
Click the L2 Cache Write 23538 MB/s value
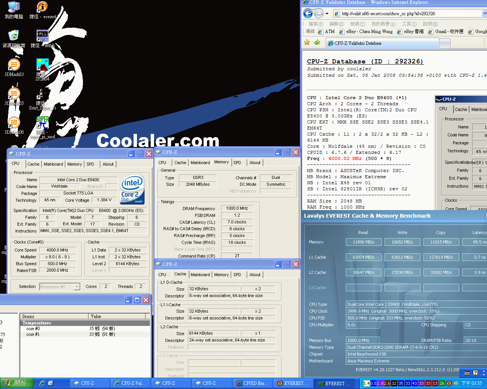[402, 272]
